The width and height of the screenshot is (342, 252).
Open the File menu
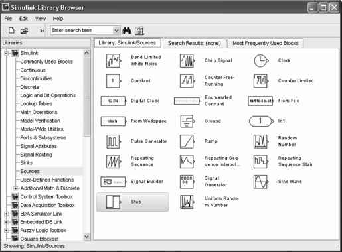tap(8, 19)
